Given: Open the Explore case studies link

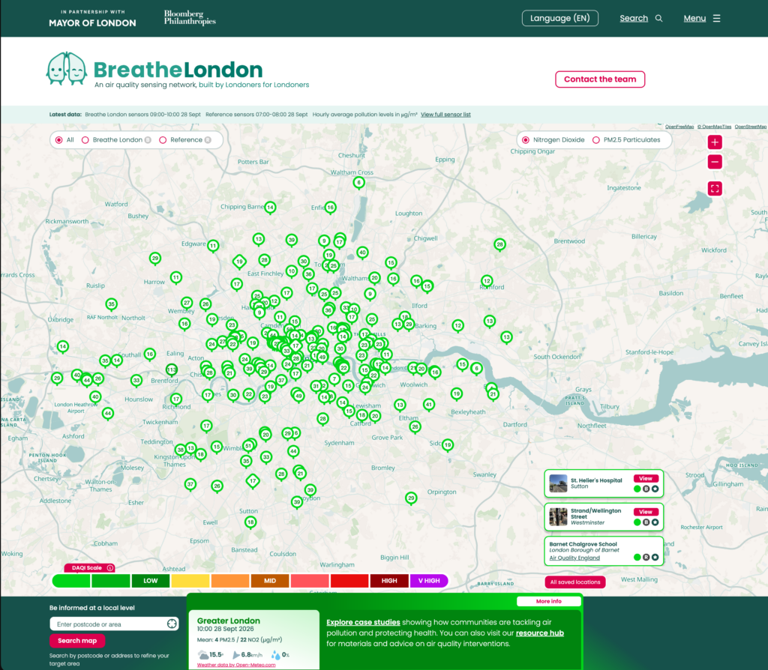Looking at the screenshot, I should point(363,622).
